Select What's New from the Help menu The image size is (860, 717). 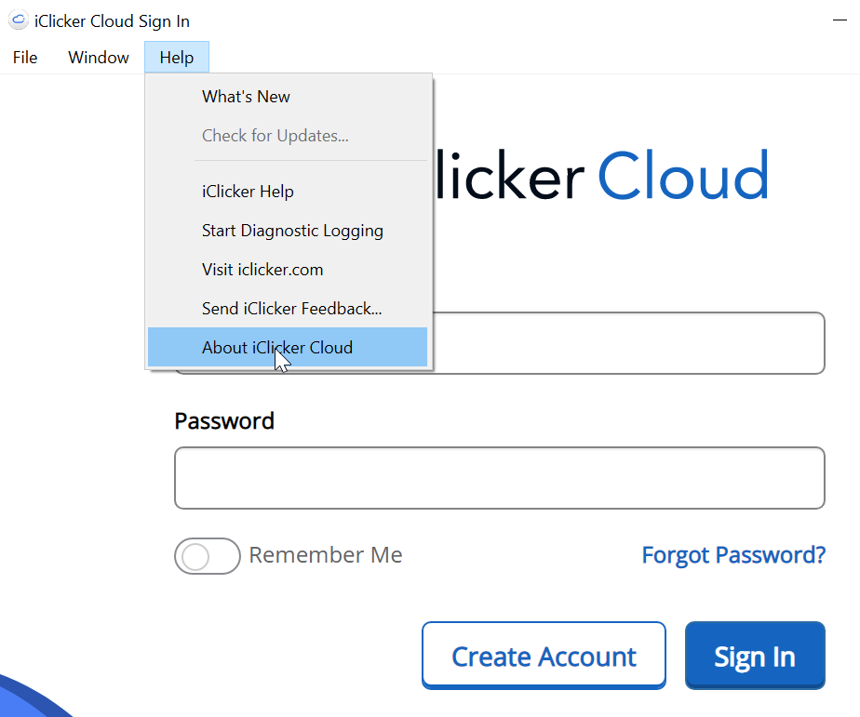click(x=246, y=96)
